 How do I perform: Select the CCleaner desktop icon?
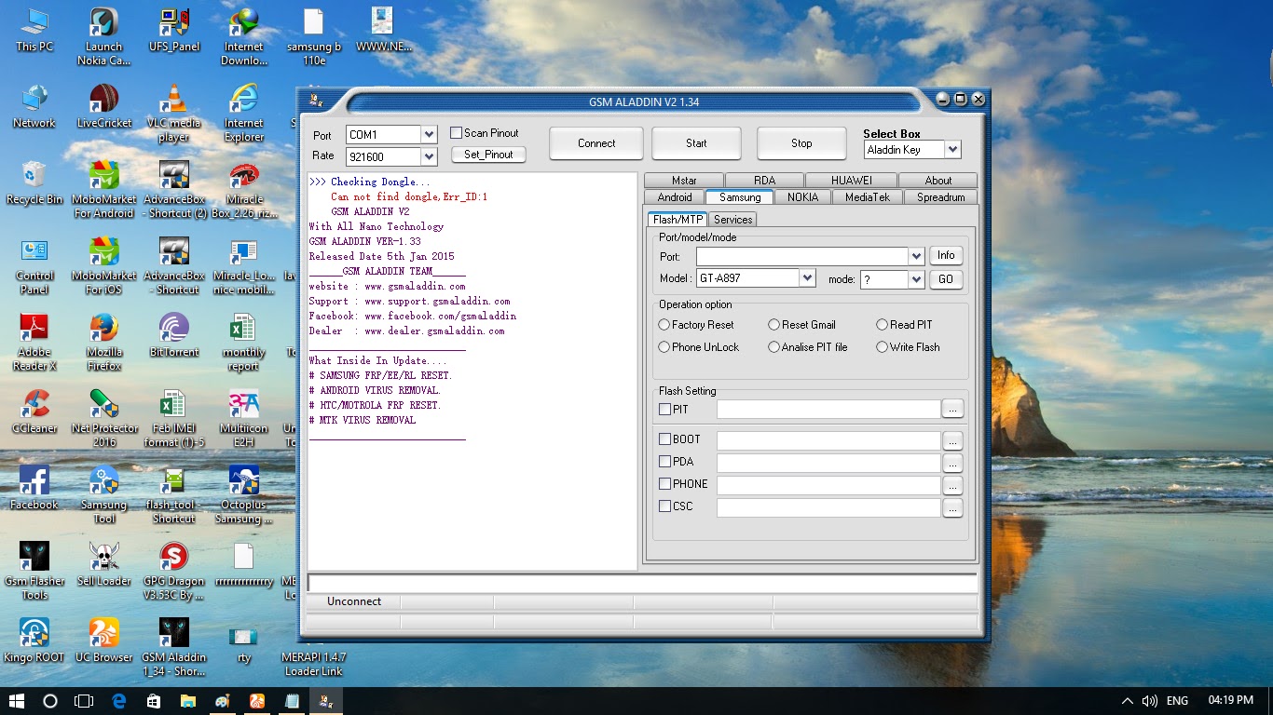click(x=34, y=411)
